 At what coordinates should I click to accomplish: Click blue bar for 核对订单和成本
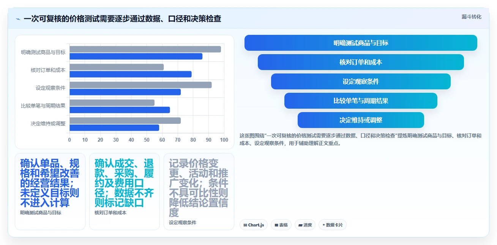point(131,74)
